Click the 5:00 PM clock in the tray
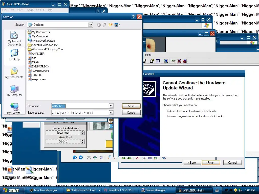 click(250, 190)
